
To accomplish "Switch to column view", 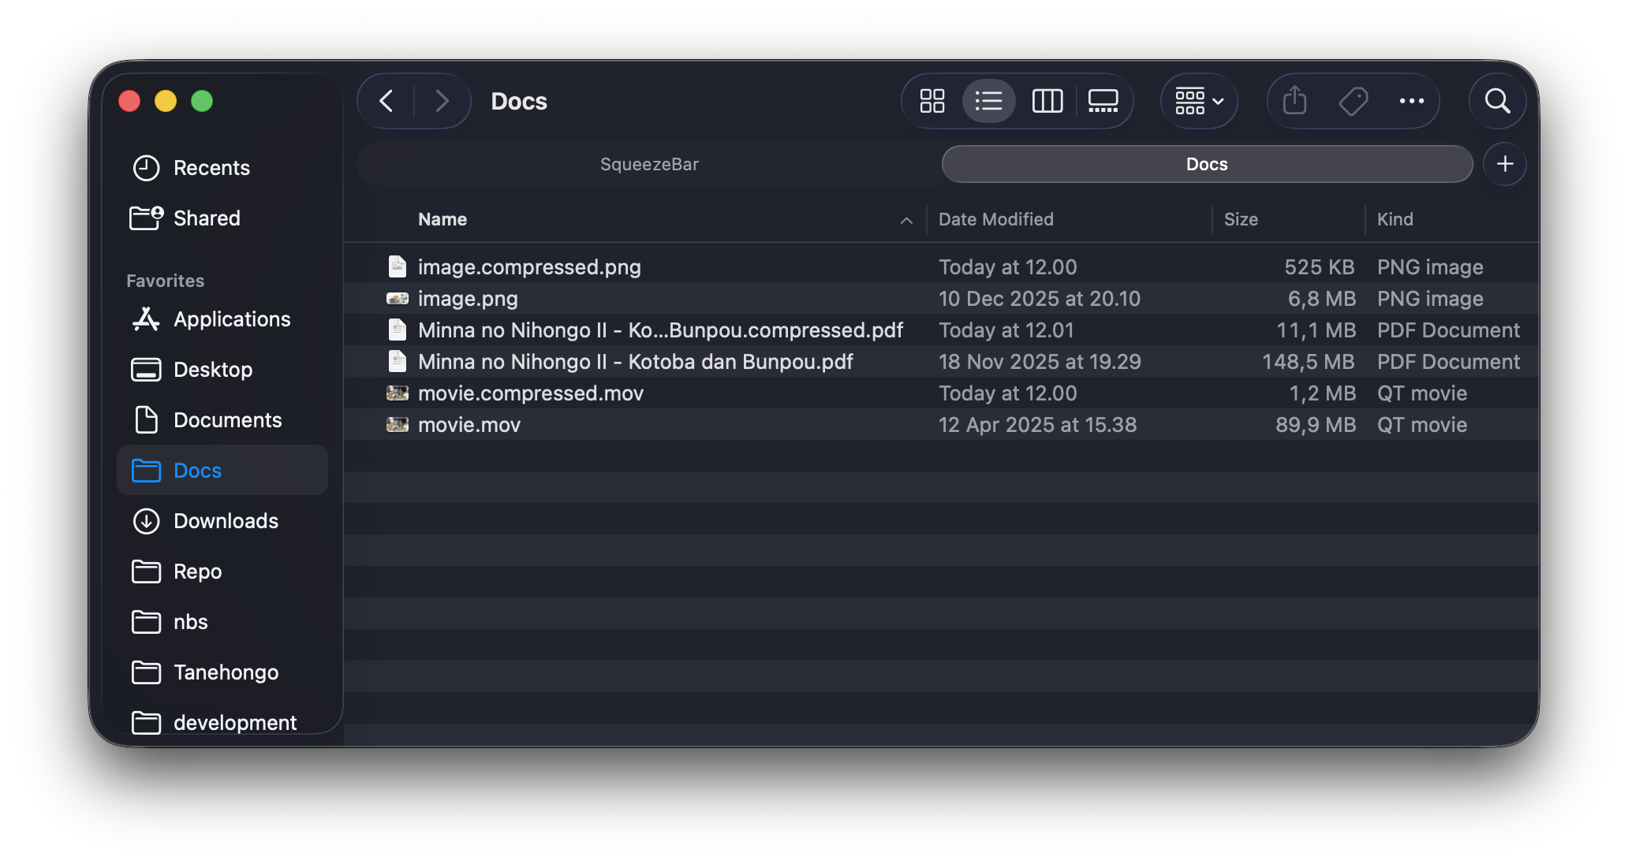I will point(1047,101).
